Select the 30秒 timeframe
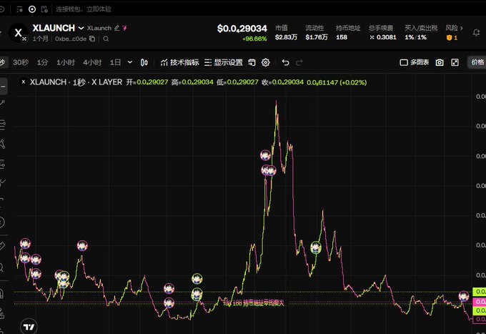486x334 pixels. coord(21,63)
